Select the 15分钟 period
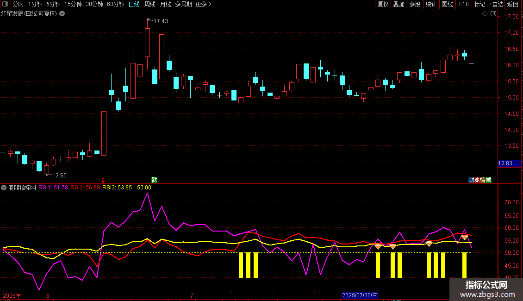523x301 pixels. pyautogui.click(x=73, y=4)
